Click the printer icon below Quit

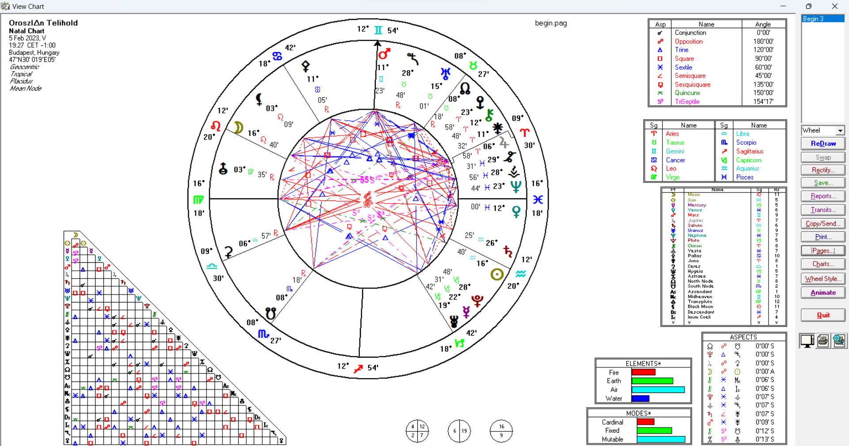(823, 341)
